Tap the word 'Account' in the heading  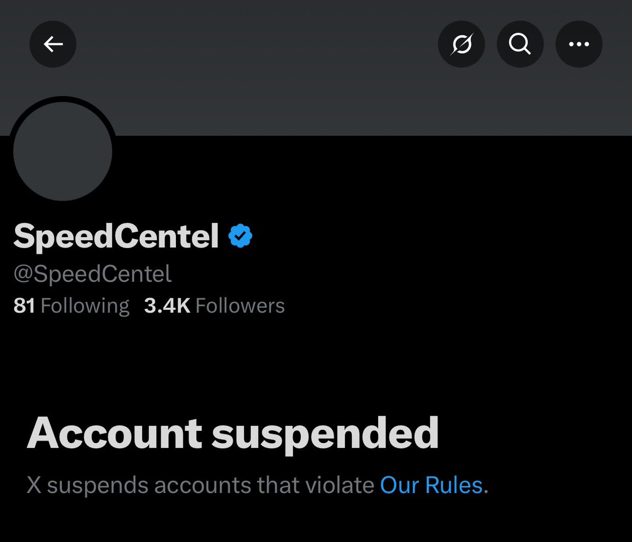click(x=115, y=433)
